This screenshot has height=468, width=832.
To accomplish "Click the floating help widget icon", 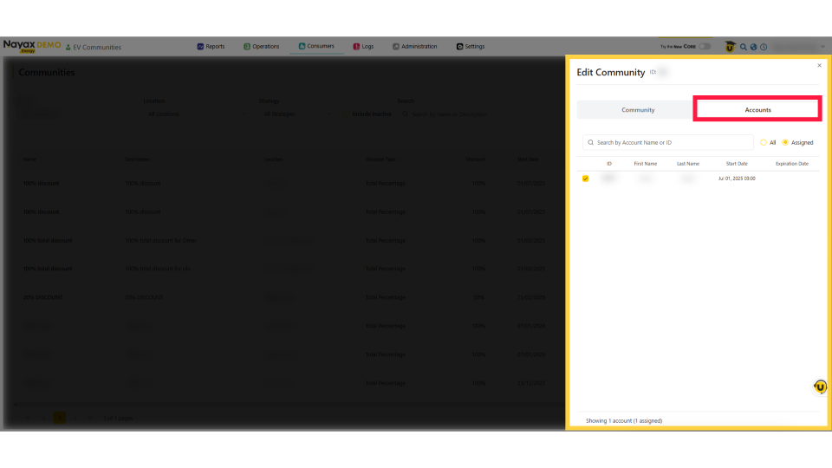I will [x=820, y=387].
